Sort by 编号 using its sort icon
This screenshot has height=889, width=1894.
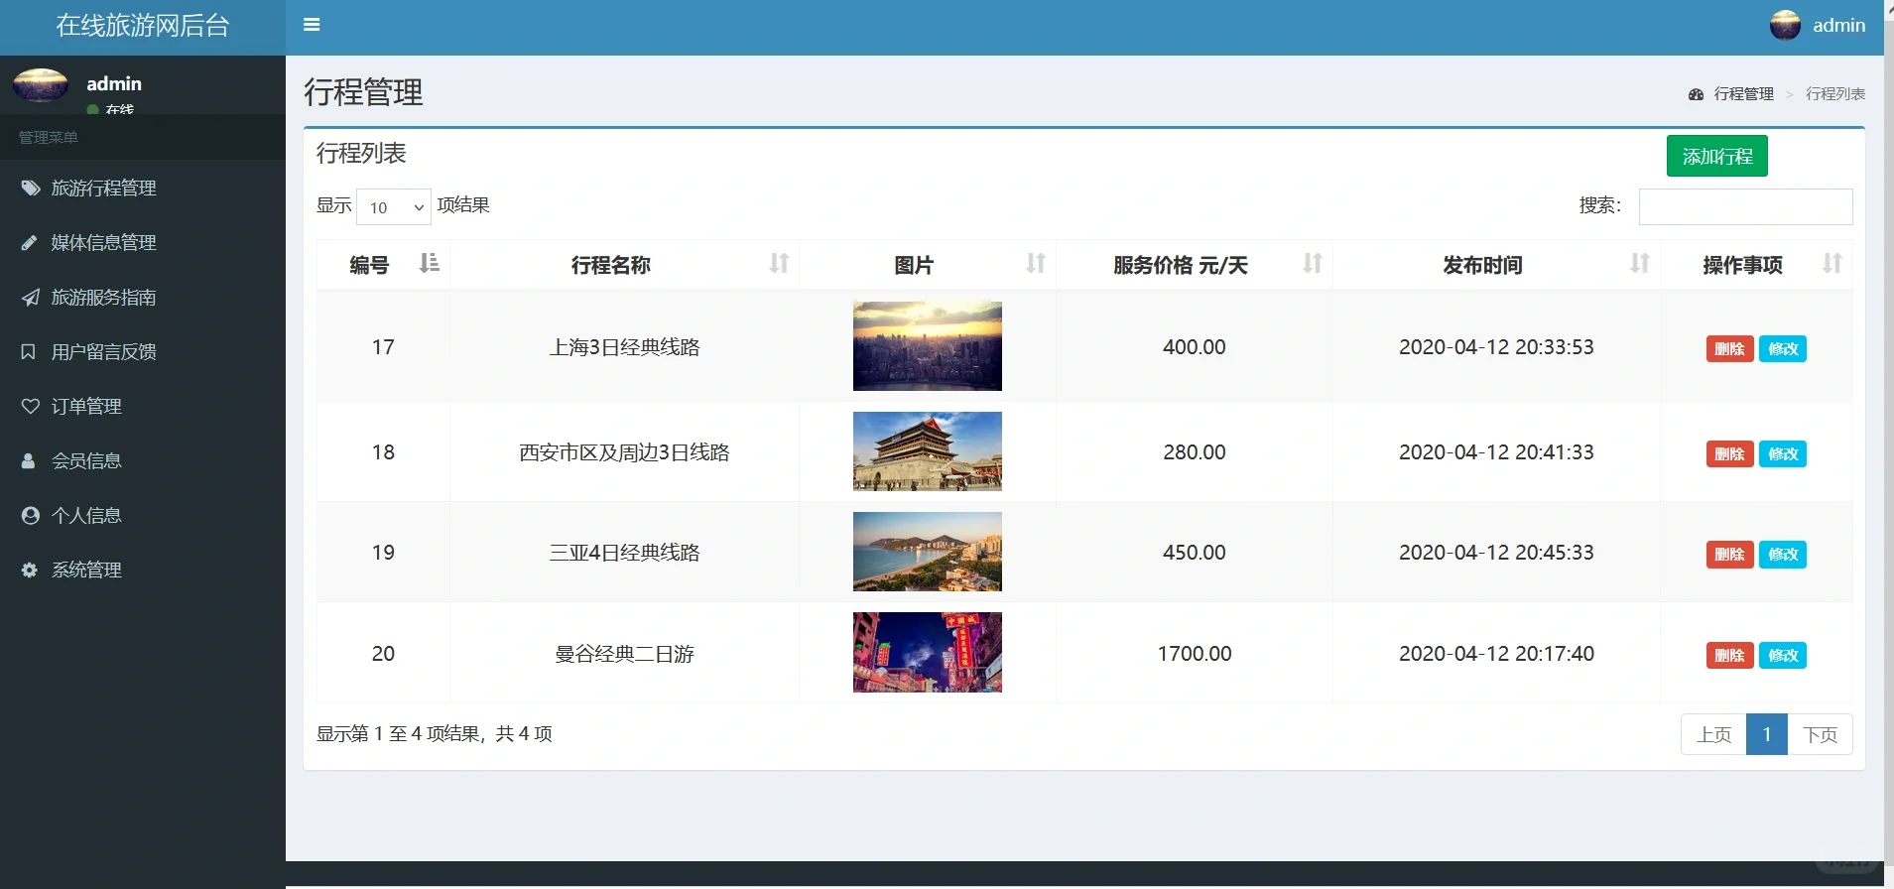coord(429,263)
